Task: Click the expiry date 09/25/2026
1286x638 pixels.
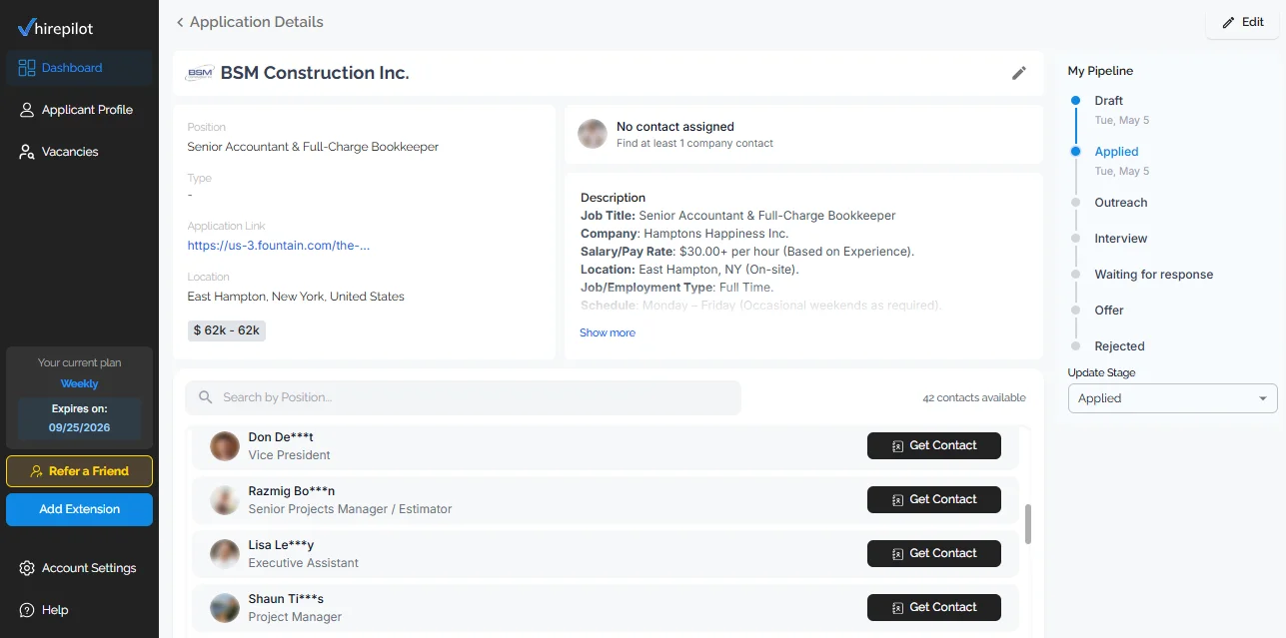Action: pyautogui.click(x=79, y=427)
